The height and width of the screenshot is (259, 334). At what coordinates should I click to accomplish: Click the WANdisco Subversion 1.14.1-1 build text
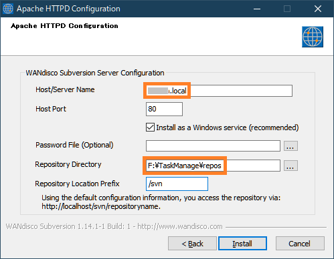click(x=114, y=226)
